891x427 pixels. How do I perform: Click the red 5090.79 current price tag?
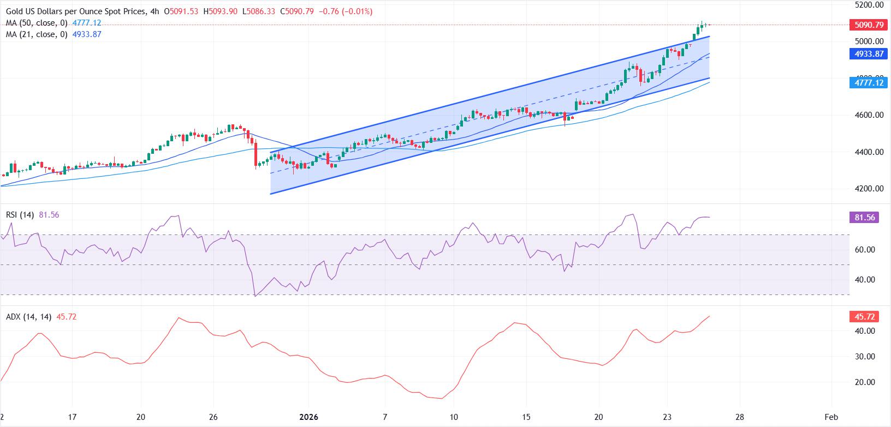(x=868, y=25)
